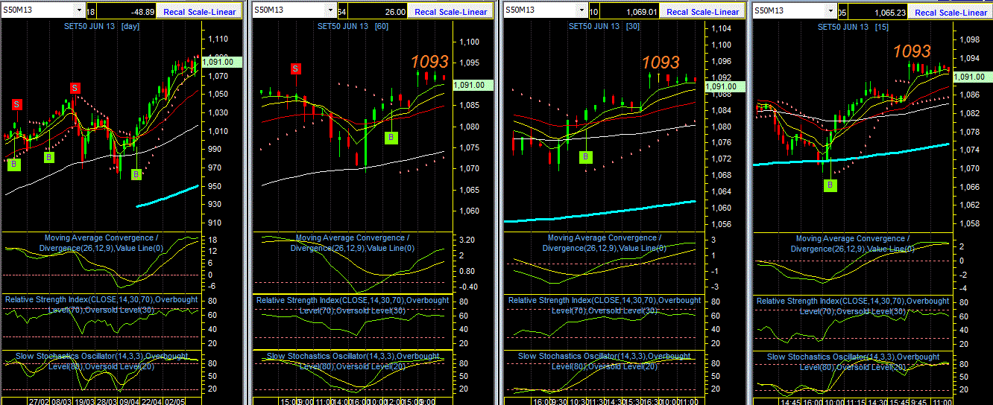Select the red S sell marker near the day chart peak
The height and width of the screenshot is (405, 993).
click(75, 88)
